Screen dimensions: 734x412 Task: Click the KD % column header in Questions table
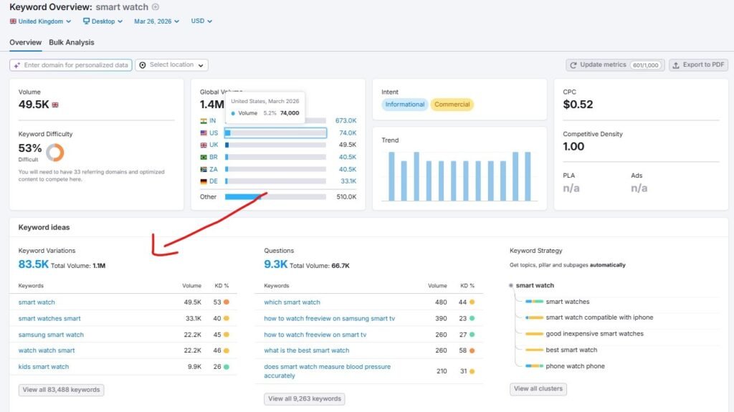(x=467, y=286)
